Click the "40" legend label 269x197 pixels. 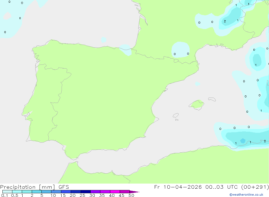112,195
